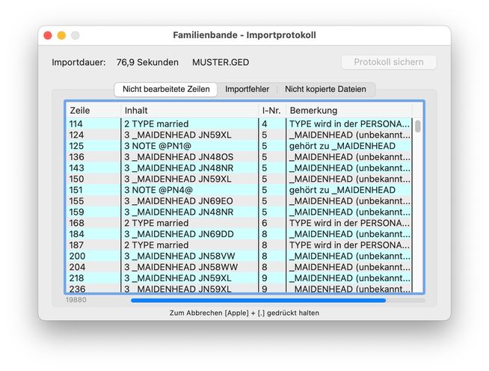Close the Importprotokoll window with red button
489x371 pixels.
[48, 35]
